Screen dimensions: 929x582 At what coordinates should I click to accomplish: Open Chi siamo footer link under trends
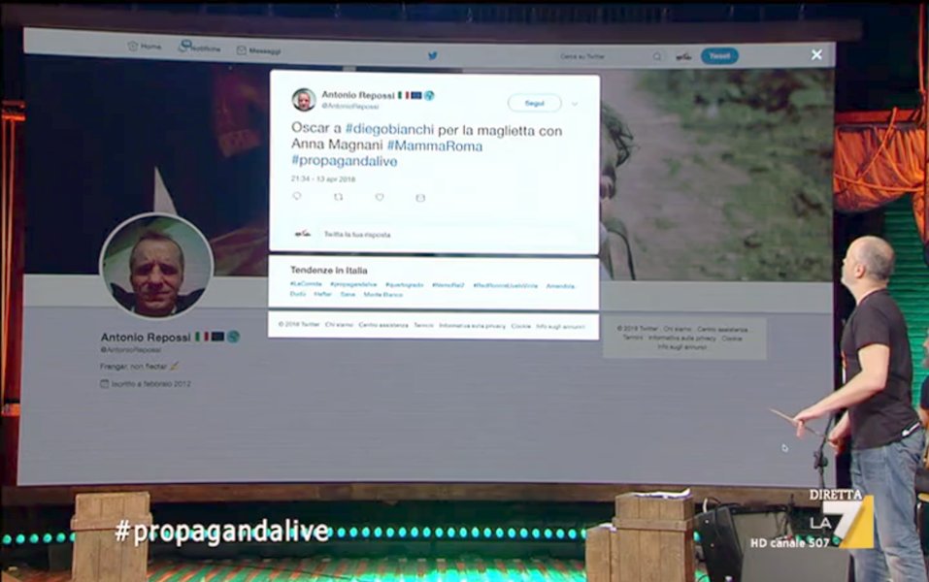[339, 324]
